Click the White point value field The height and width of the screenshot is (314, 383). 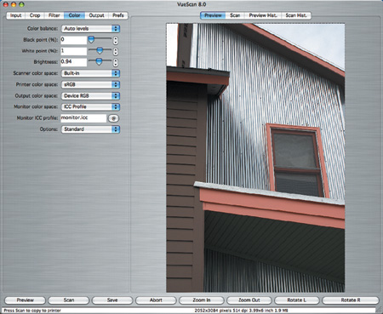pos(73,51)
